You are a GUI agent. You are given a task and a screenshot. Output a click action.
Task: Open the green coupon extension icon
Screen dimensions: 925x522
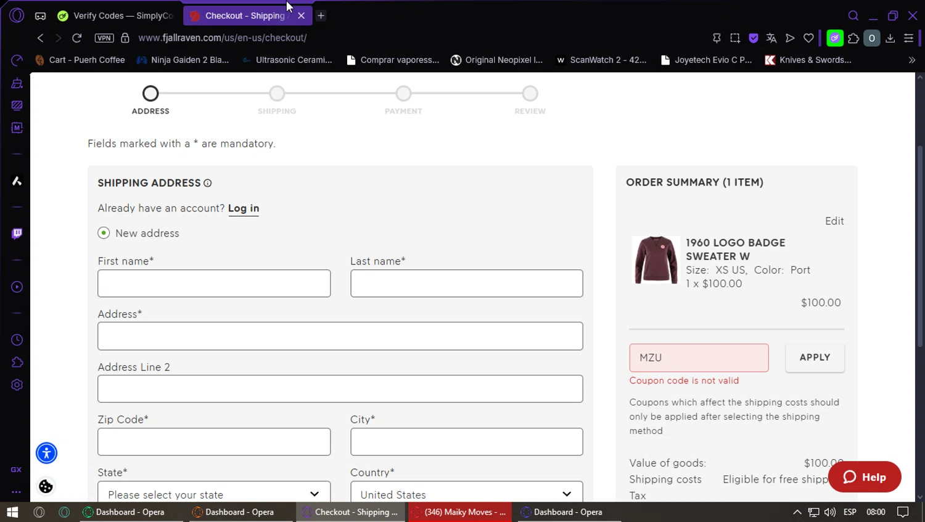(834, 38)
